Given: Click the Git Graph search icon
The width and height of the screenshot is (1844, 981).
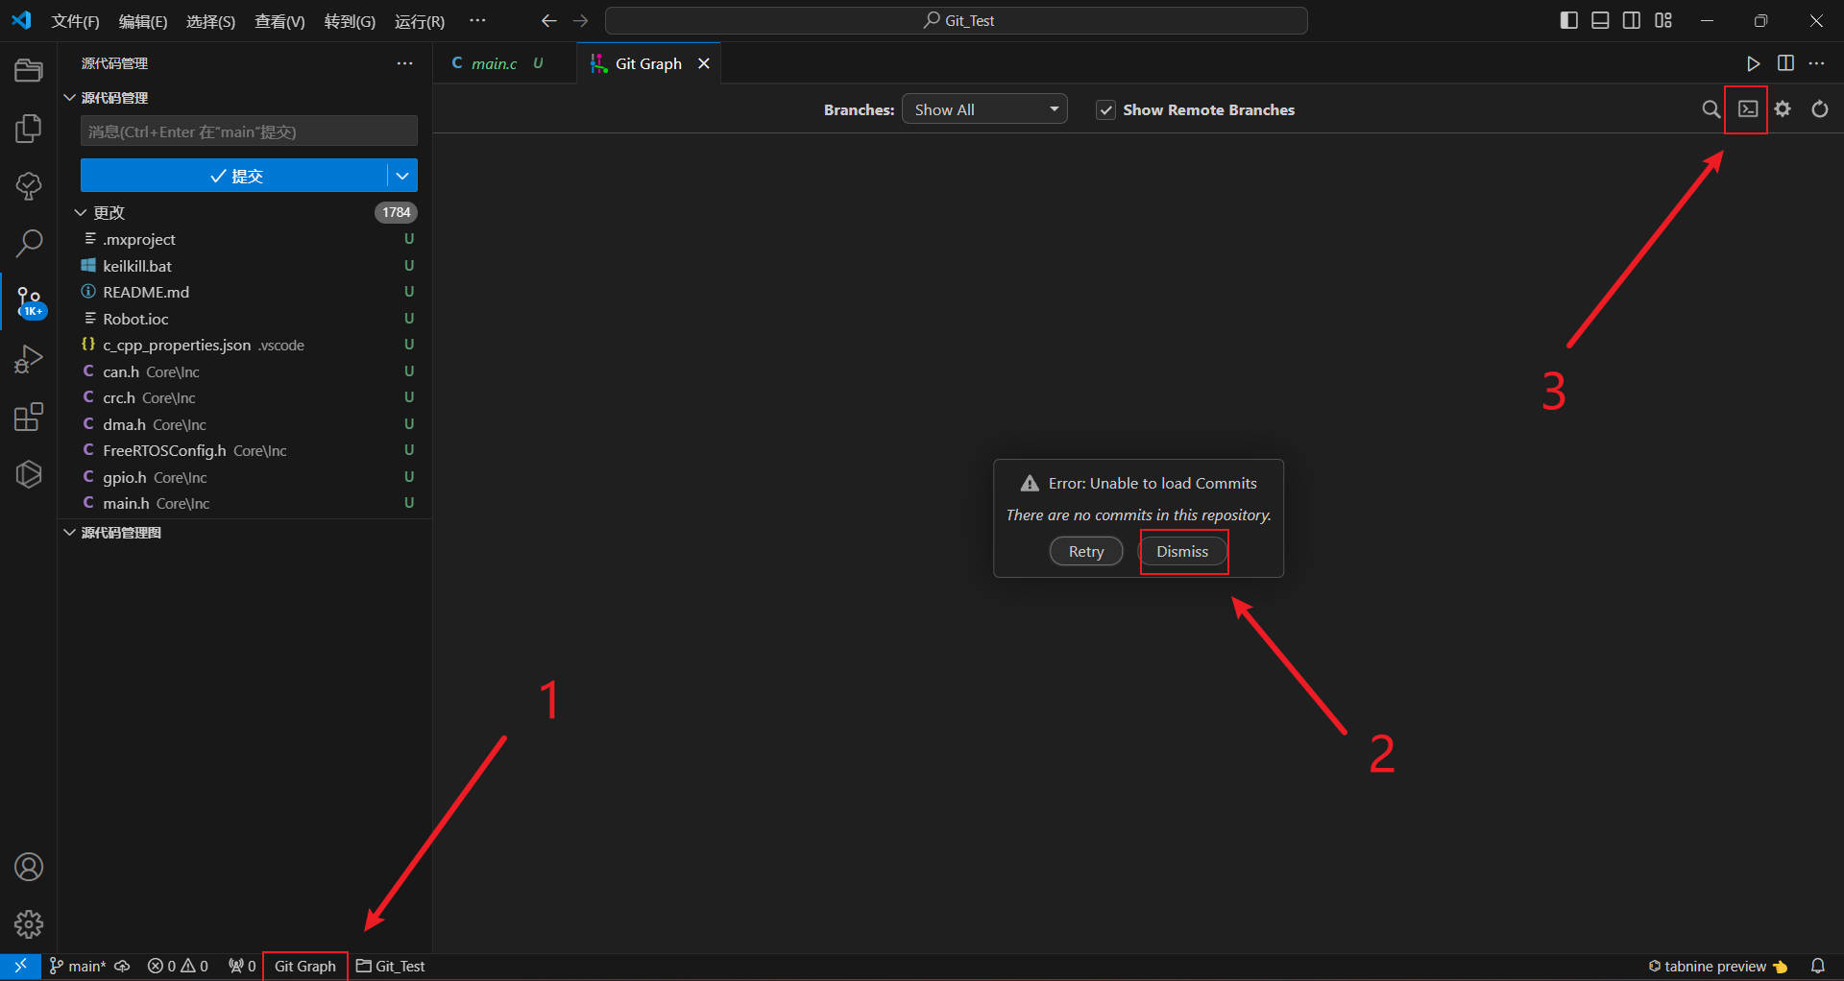Looking at the screenshot, I should (1711, 109).
